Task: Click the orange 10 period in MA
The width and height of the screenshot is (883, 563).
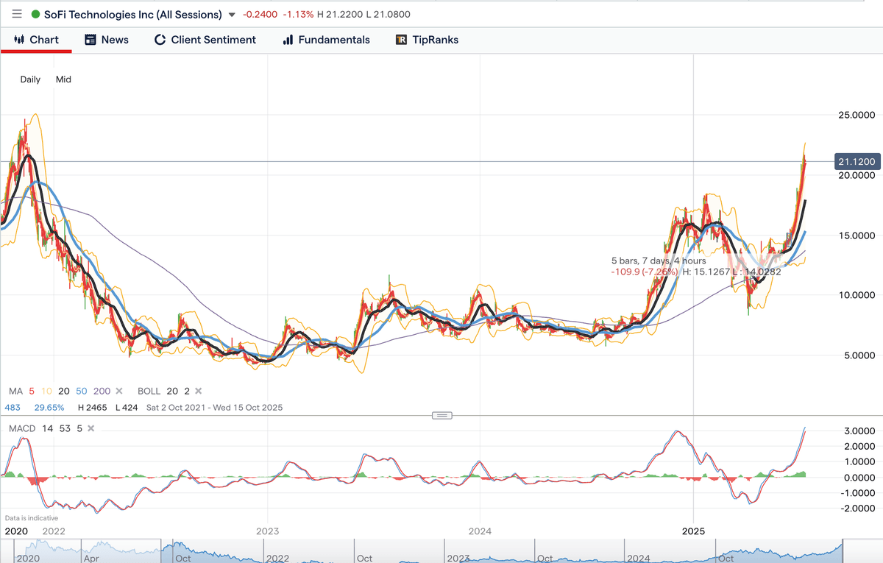Action: coord(46,392)
